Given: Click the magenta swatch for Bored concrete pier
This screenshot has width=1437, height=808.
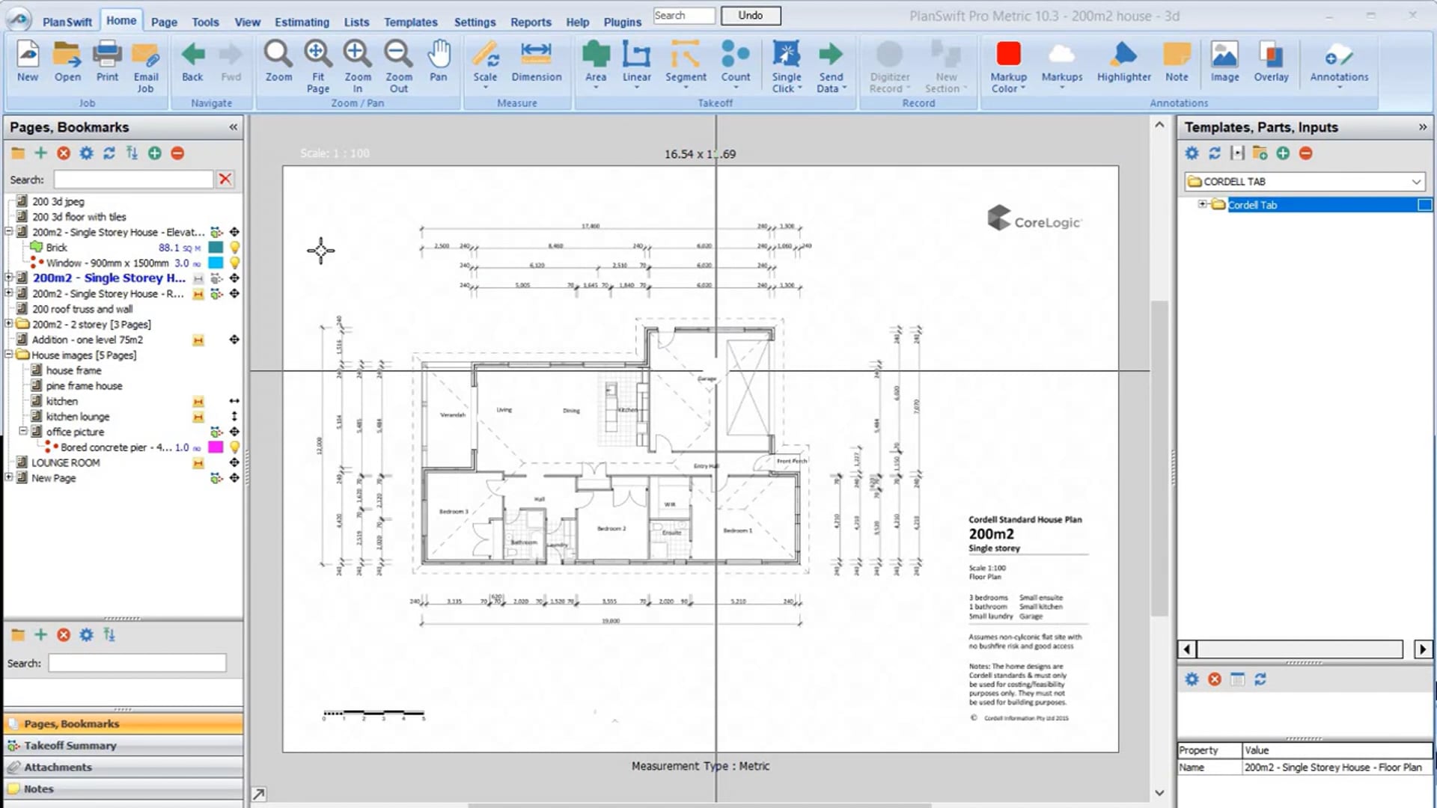Looking at the screenshot, I should (x=216, y=447).
